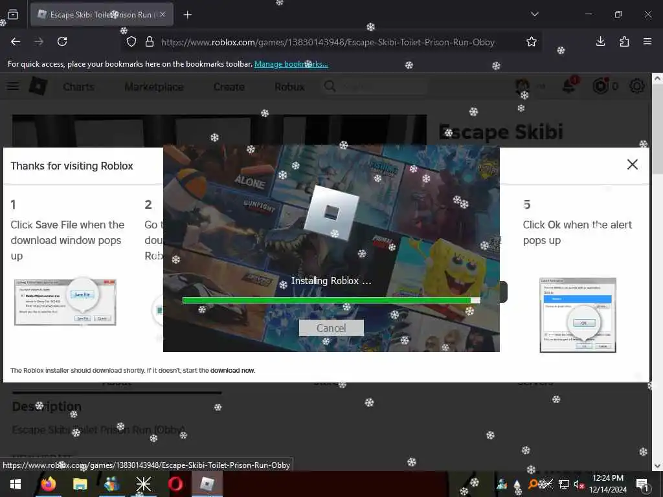This screenshot has height=497, width=663.
Task: Click the Roblox search field
Action: 376,87
